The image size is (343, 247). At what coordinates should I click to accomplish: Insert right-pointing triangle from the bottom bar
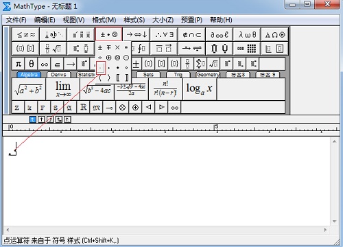coord(161,107)
